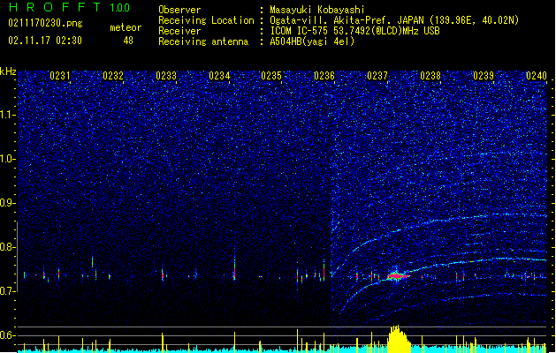The width and height of the screenshot is (556, 353).
Task: Click the 0.7 frequency axis label
Action: (x=7, y=291)
